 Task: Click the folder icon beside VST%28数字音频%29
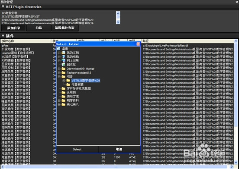pos(68,80)
